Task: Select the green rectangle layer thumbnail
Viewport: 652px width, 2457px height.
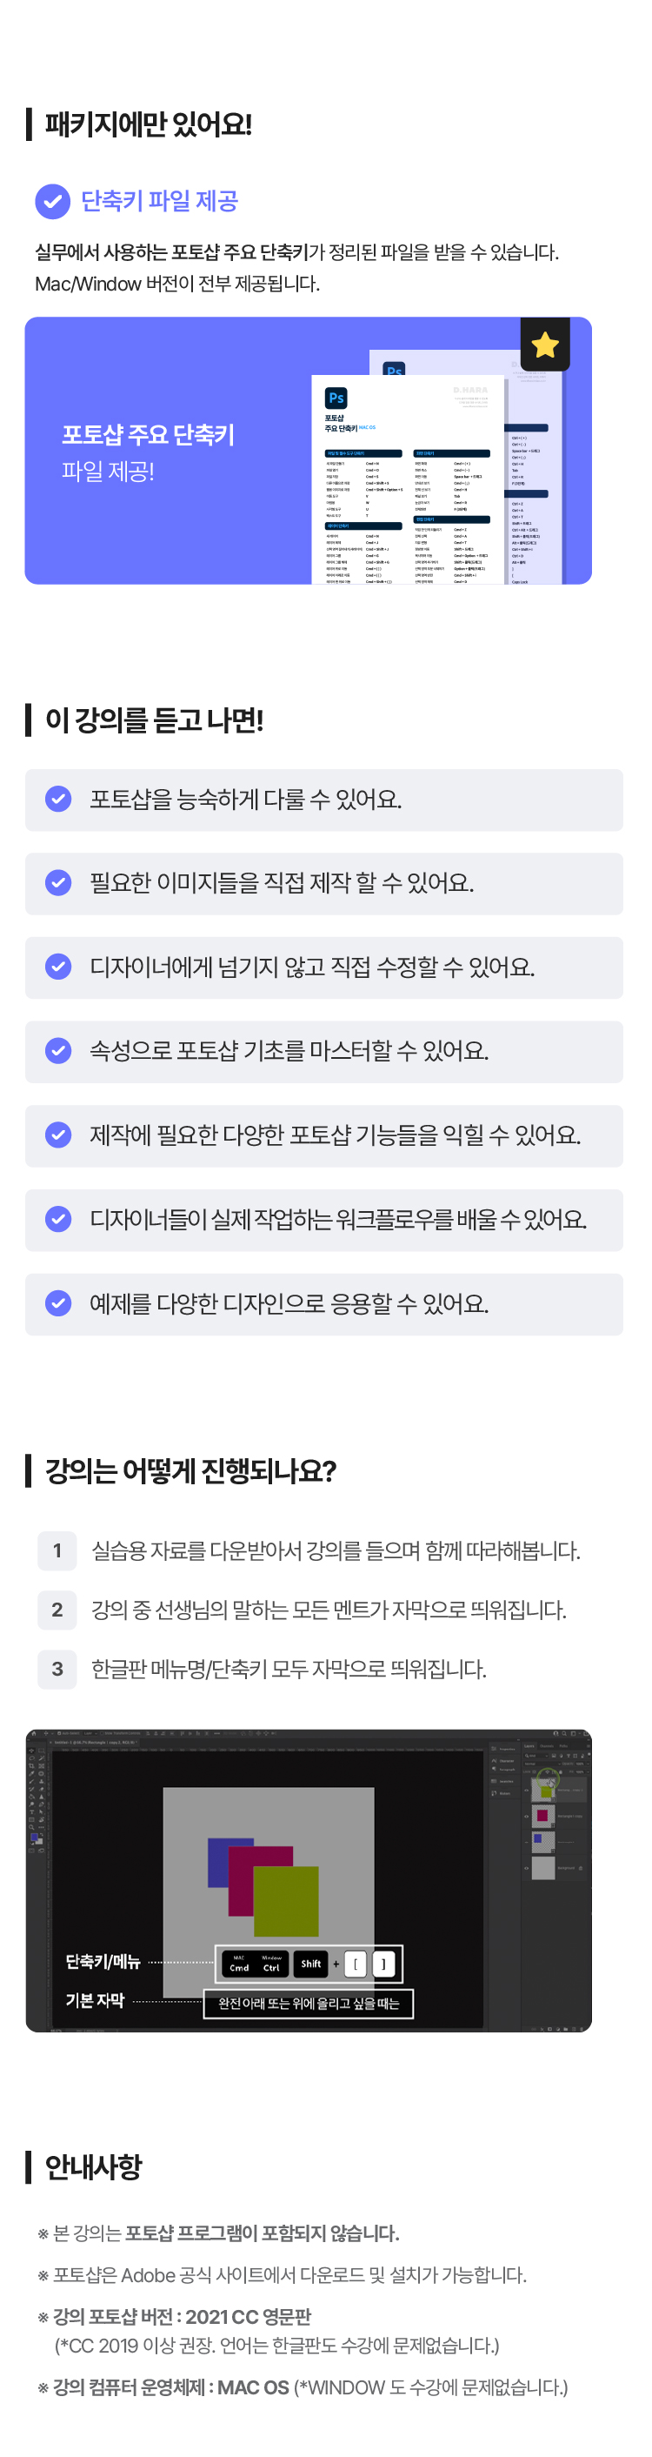Action: coord(543,1791)
